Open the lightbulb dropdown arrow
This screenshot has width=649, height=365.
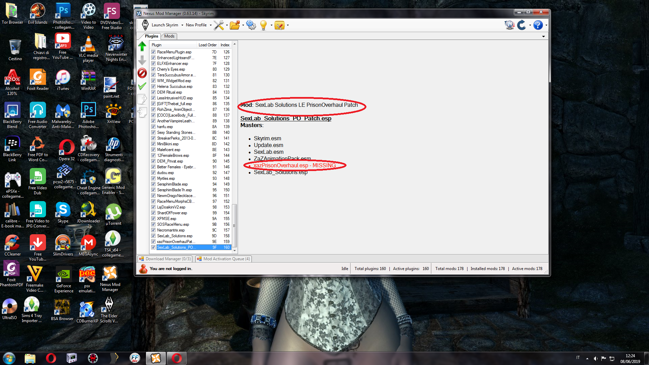coord(271,25)
